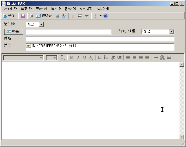Screen dimensions: 186x147
Task: Insert picture using the image toolbar icon
Action: coord(80,16)
